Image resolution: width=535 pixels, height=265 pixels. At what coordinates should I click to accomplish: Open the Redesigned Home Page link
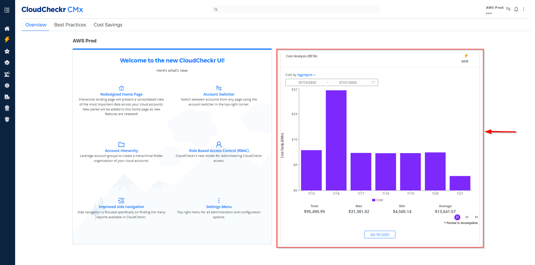pyautogui.click(x=121, y=94)
